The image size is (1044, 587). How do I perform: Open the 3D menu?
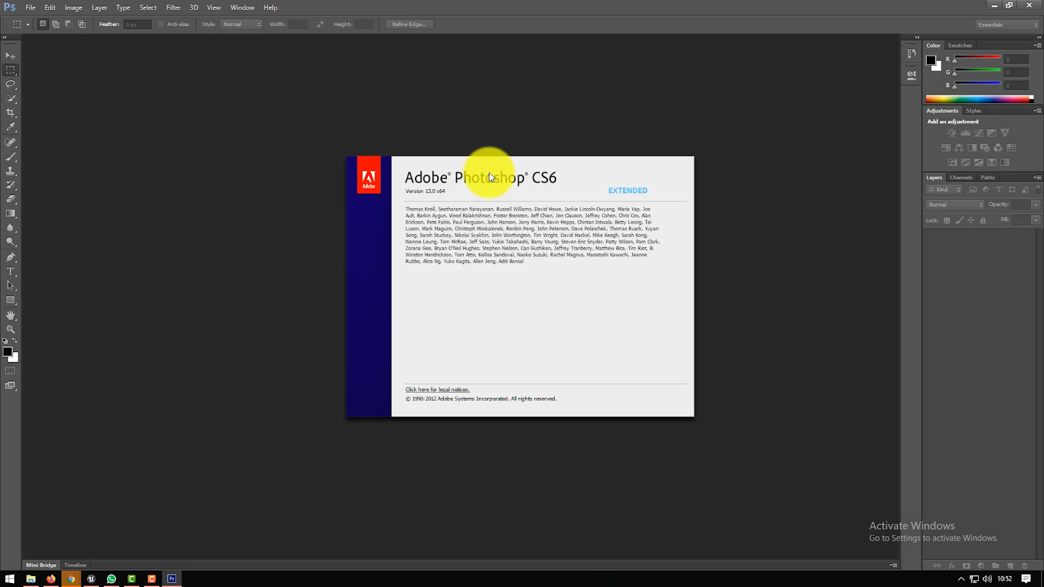(x=194, y=8)
